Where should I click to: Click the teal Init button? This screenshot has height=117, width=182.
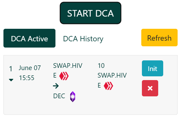pyautogui.click(x=153, y=68)
